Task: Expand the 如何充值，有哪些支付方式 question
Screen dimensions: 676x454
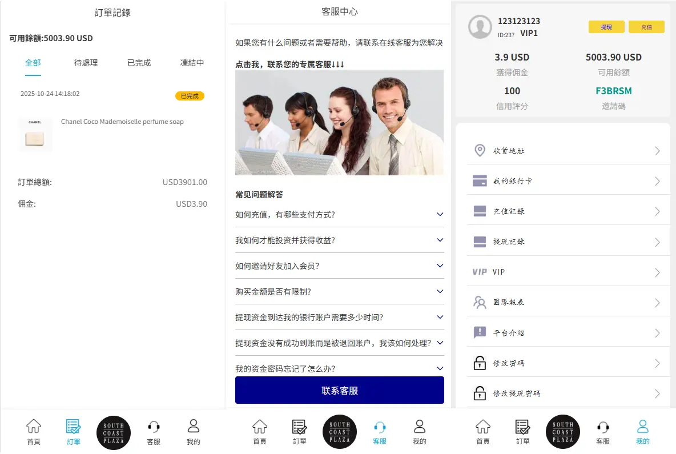Action: coord(440,214)
